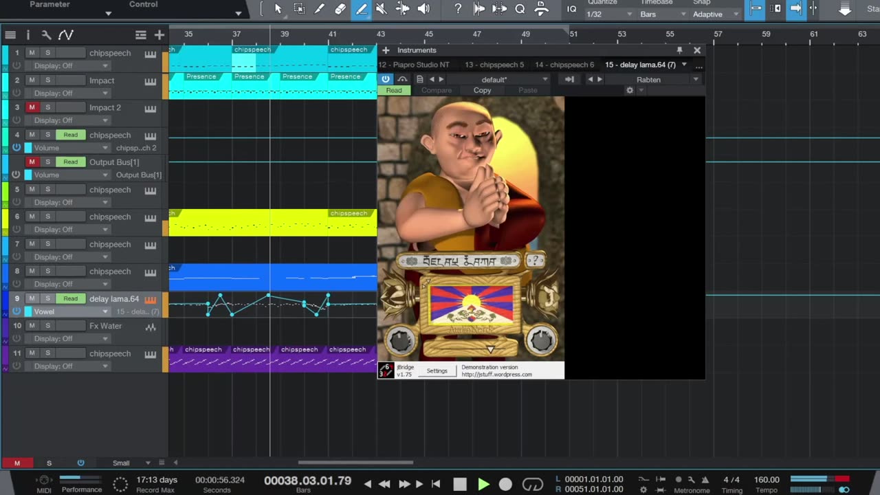Open the plugin gear settings icon
The width and height of the screenshot is (880, 495).
pos(629,91)
